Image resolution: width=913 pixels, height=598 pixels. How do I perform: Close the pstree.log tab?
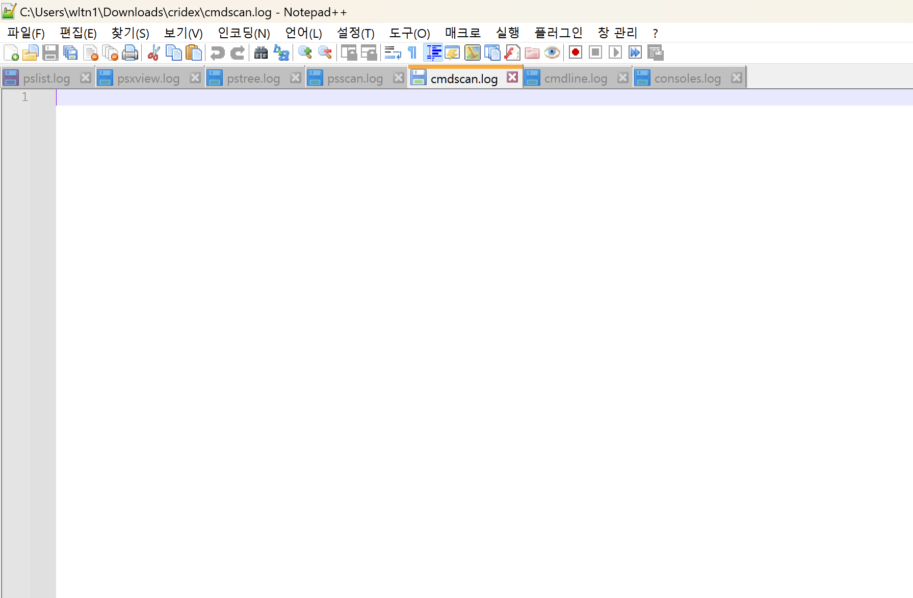coord(296,77)
